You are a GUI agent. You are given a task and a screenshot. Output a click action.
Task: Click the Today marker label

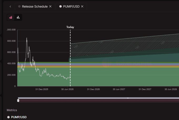(70, 27)
